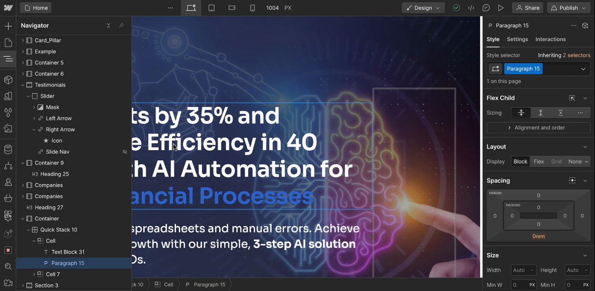This screenshot has width=595, height=291.
Task: Collapse the Flex Child section
Action: click(x=585, y=98)
